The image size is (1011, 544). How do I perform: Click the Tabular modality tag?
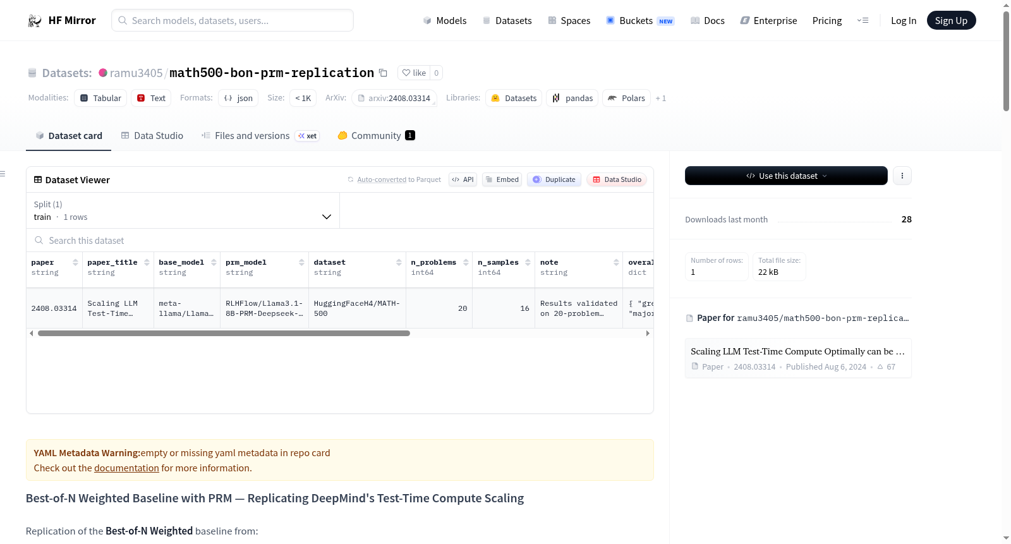click(100, 98)
